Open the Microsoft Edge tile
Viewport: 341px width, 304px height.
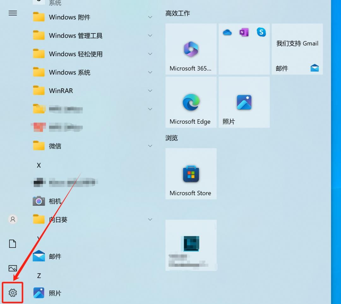tap(191, 102)
